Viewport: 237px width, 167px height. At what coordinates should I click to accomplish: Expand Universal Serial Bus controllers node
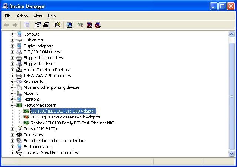[x=12, y=153]
